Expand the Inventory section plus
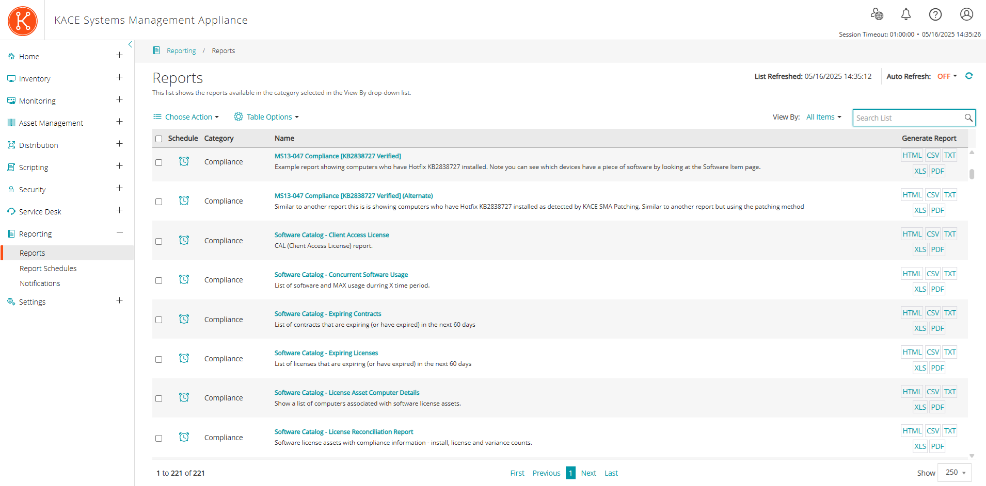 click(119, 77)
